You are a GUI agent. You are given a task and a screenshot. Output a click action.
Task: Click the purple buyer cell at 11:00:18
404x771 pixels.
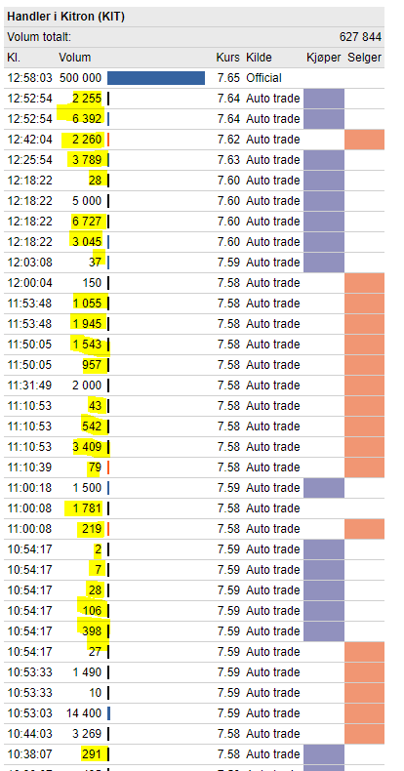[x=324, y=488]
